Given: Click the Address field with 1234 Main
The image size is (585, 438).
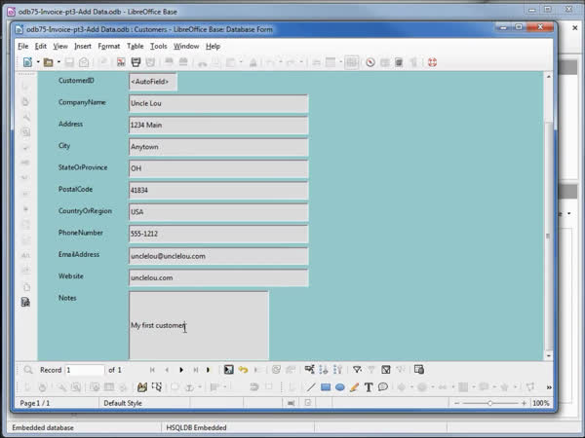Looking at the screenshot, I should 218,126.
